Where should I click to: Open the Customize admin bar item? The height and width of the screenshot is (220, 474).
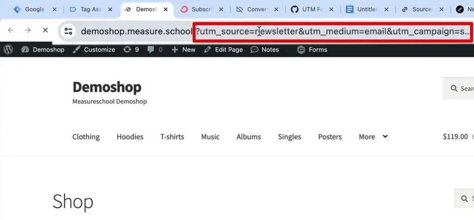(x=94, y=49)
